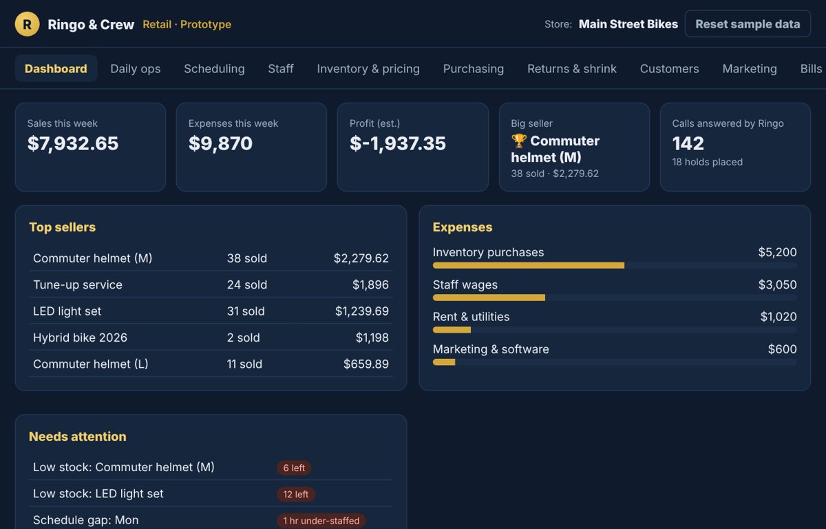This screenshot has width=826, height=529.
Task: Click the 12 left low-stock badge
Action: pos(296,494)
